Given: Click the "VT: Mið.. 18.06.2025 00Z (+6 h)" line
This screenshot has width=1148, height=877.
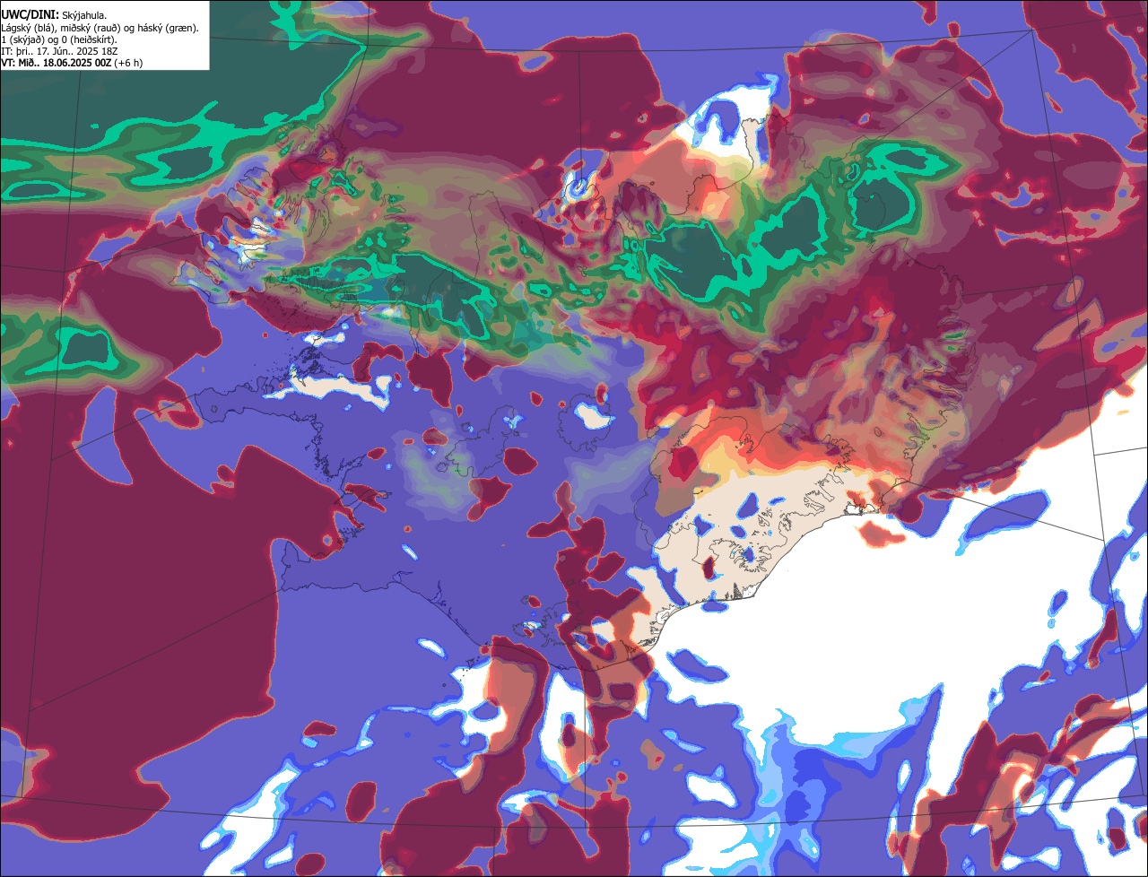Looking at the screenshot, I should pyautogui.click(x=72, y=63).
